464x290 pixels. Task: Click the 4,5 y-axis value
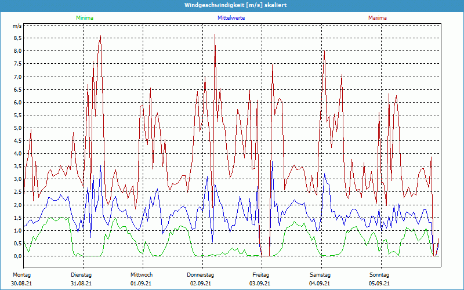coord(18,140)
